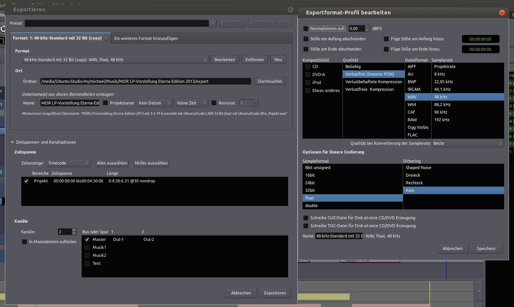The height and width of the screenshot is (307, 514).
Task: Check Stille am Anfang abschneiden
Action: coord(306,39)
